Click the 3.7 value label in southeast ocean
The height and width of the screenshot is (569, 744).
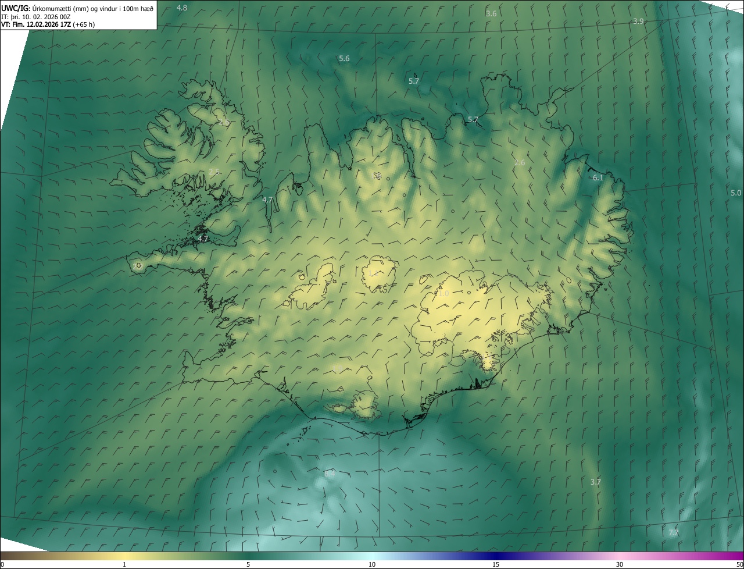(596, 482)
